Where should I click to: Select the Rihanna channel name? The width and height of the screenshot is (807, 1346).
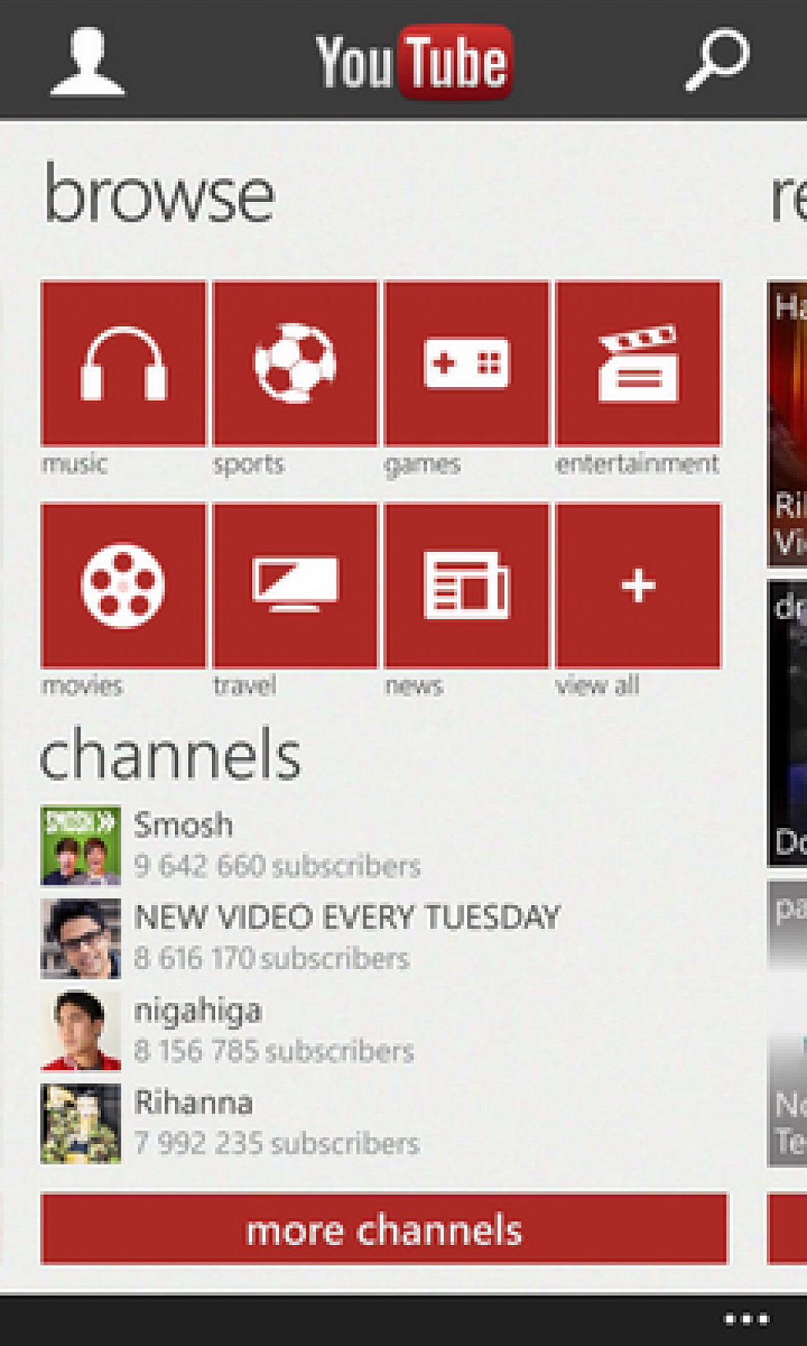click(193, 1102)
